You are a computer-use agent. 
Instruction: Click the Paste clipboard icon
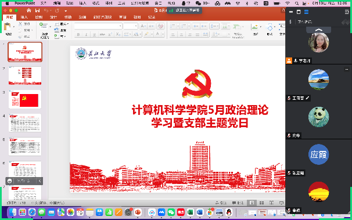[8, 27]
